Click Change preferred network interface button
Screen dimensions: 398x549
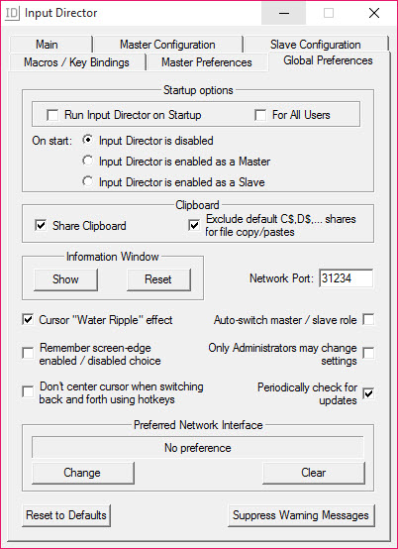(x=83, y=473)
